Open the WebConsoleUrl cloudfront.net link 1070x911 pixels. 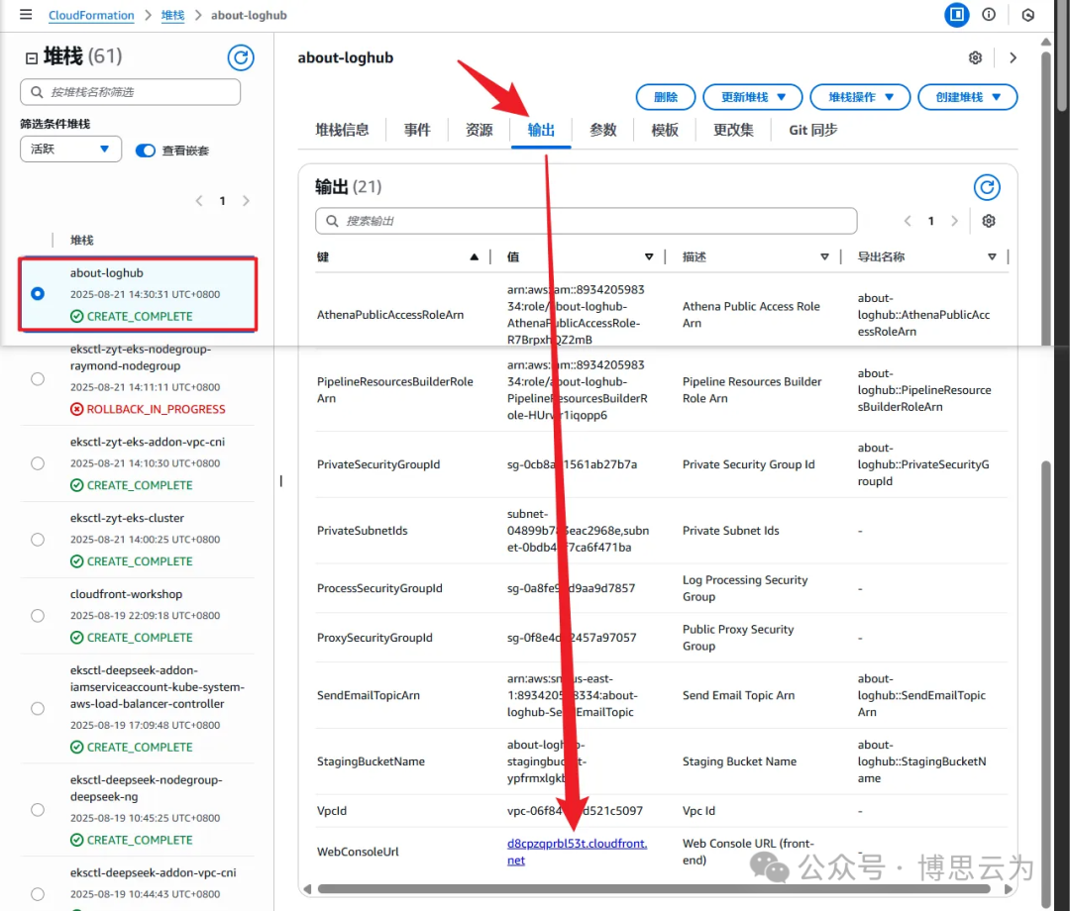tap(577, 852)
